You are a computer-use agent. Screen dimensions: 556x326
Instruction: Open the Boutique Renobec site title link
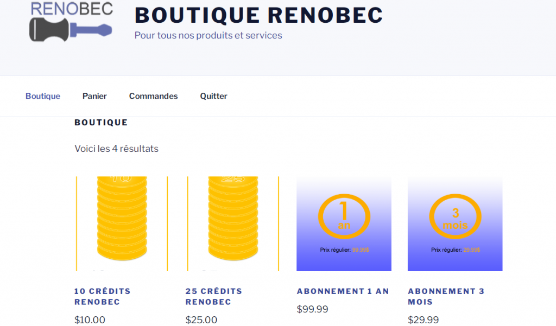(258, 15)
